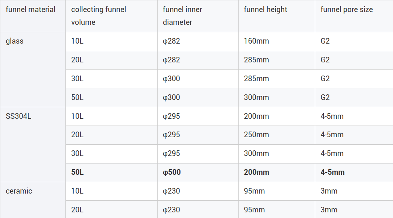
Task: Select the 'glass' material cell
Action: [33, 70]
